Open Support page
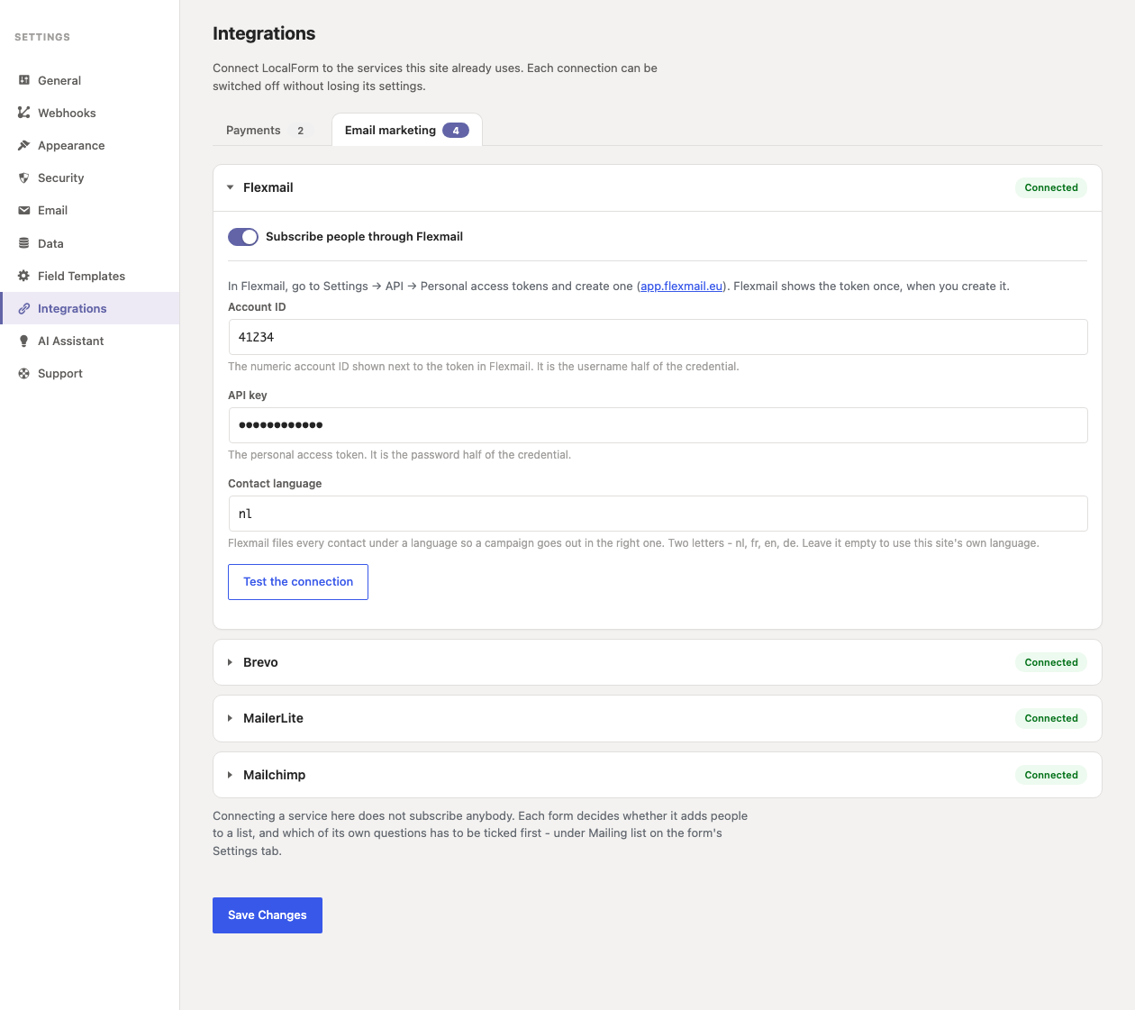 pyautogui.click(x=90, y=373)
